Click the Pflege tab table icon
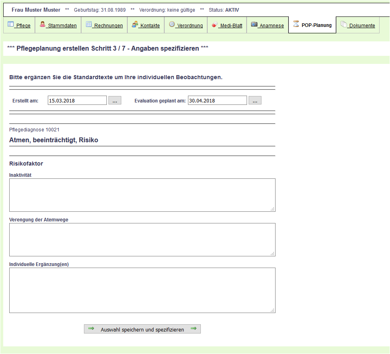The image size is (390, 354). [11, 25]
